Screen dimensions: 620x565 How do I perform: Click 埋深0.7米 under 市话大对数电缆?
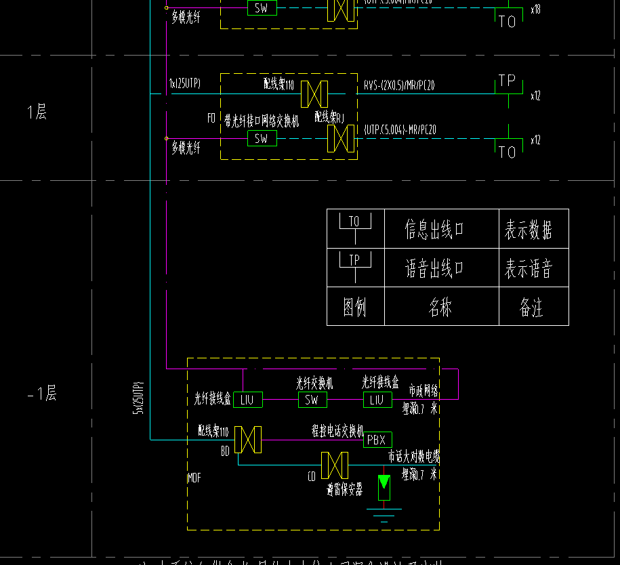coord(420,474)
